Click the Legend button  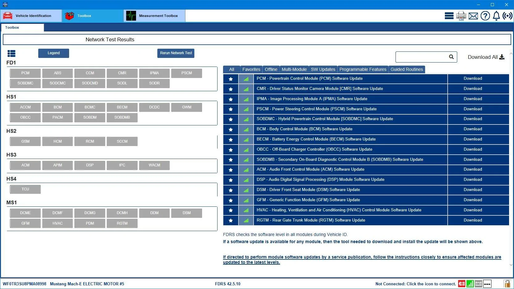point(54,53)
